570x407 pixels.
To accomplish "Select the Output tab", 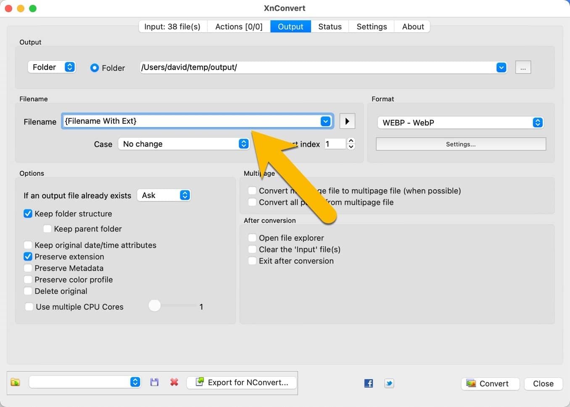I will coord(290,26).
